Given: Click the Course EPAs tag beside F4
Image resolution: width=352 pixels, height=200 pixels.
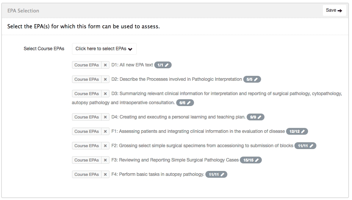Looking at the screenshot, I should pyautogui.click(x=86, y=174).
